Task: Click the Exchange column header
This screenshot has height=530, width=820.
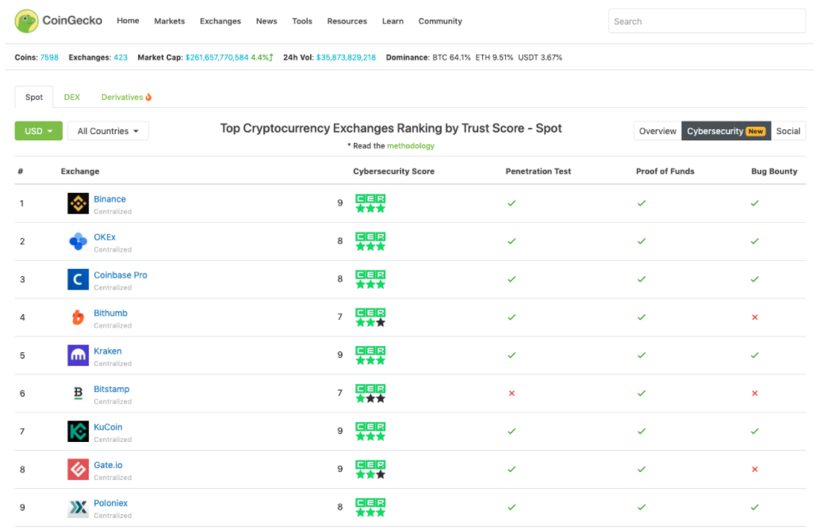Action: point(80,171)
